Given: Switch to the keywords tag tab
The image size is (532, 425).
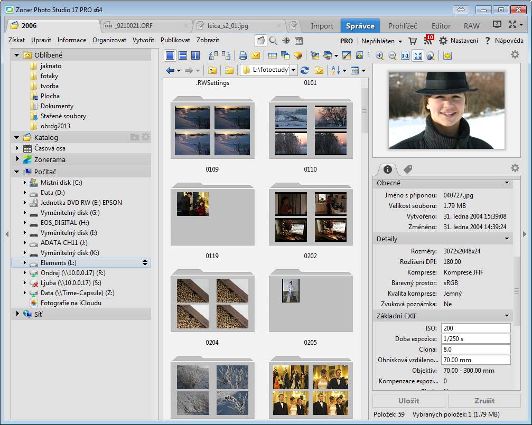Looking at the screenshot, I should (408, 169).
